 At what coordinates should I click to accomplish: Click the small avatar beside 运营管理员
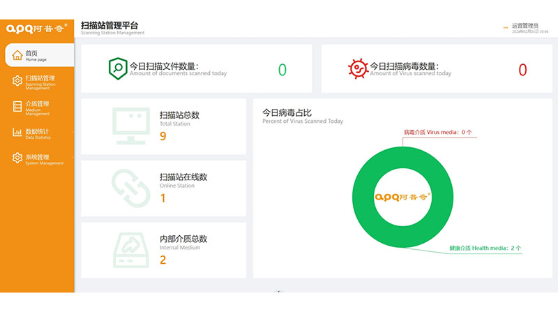click(x=506, y=28)
